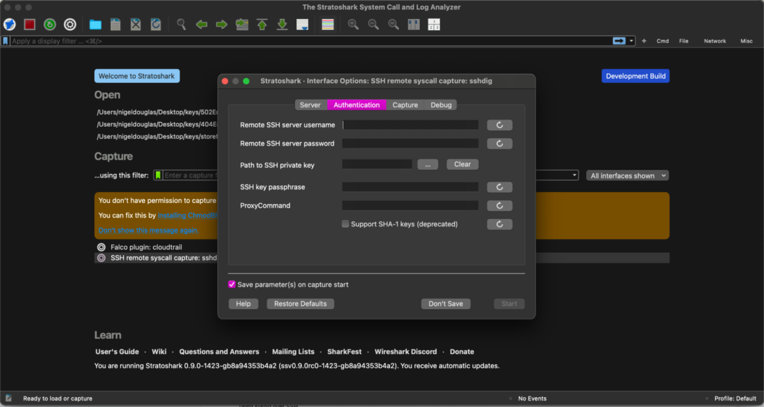Find an event with magnifier icon
The width and height of the screenshot is (764, 407).
click(x=182, y=24)
